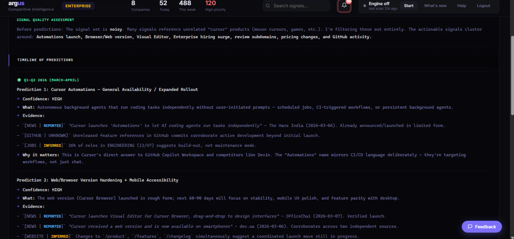This screenshot has height=239, width=514.
Task: Open the notifications bell icon
Action: pyautogui.click(x=344, y=6)
